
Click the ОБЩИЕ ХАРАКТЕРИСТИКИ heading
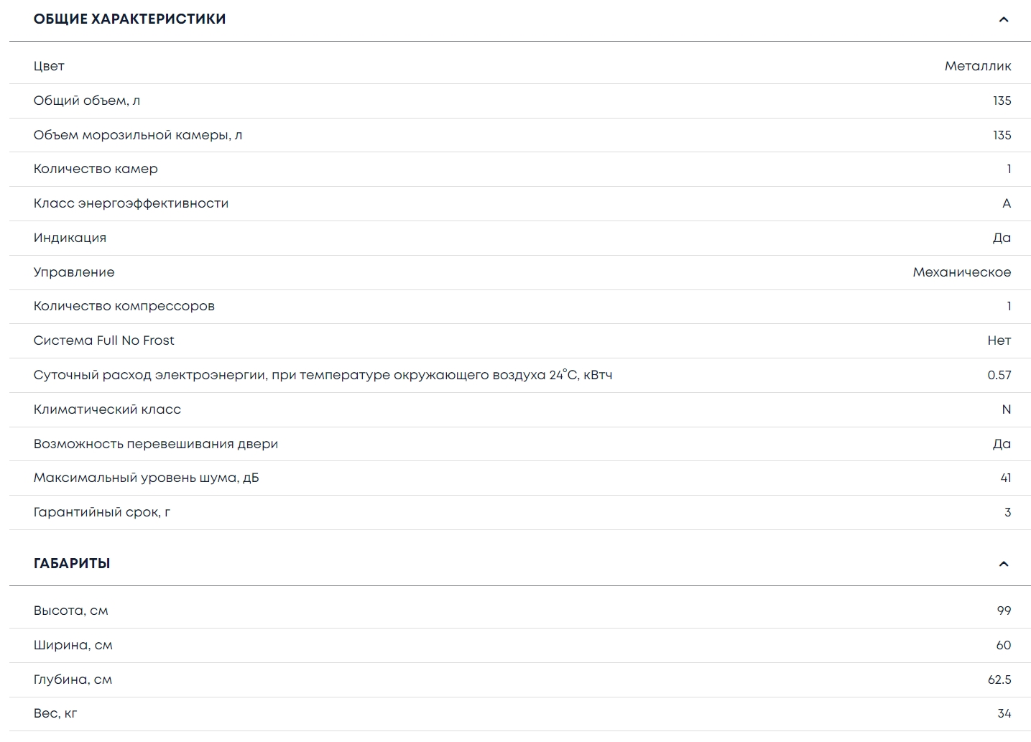click(x=129, y=19)
